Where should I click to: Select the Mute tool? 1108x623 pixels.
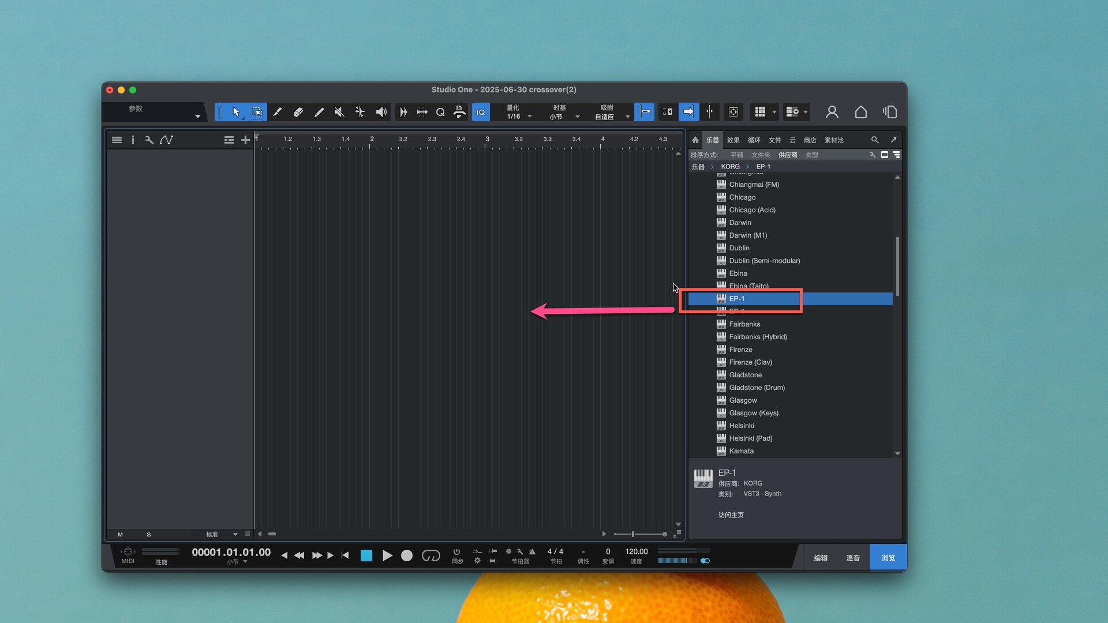pos(339,112)
